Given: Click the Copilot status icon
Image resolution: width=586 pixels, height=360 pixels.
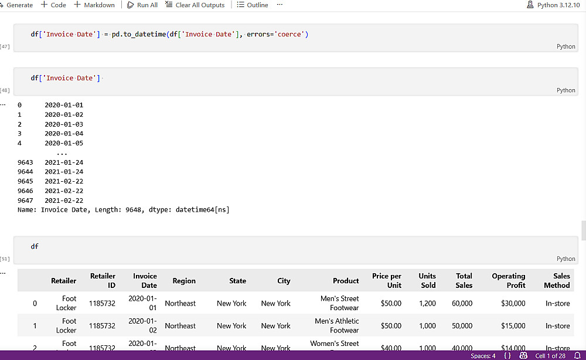Looking at the screenshot, I should pos(523,356).
